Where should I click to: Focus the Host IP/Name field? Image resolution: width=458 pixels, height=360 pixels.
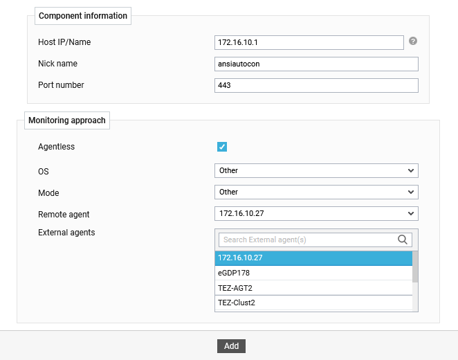point(309,43)
